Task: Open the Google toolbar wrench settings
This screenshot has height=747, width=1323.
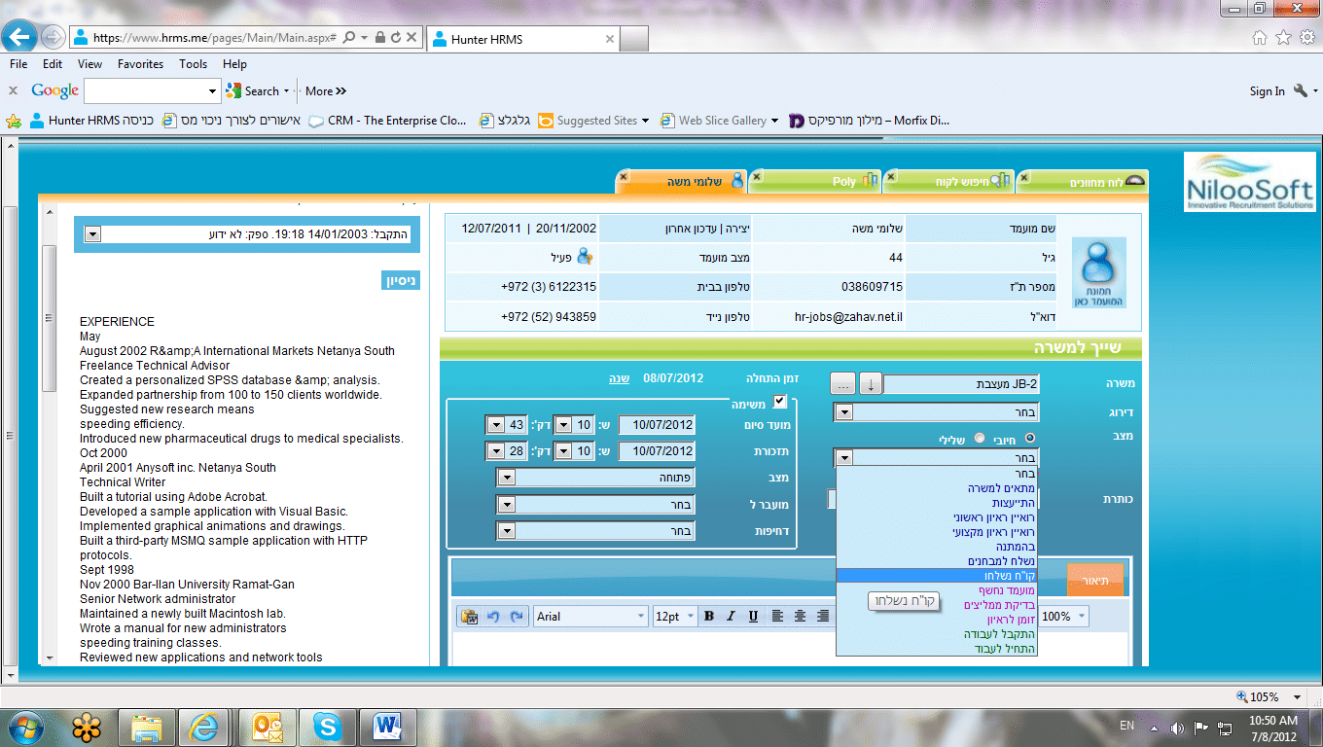Action: tap(1301, 90)
